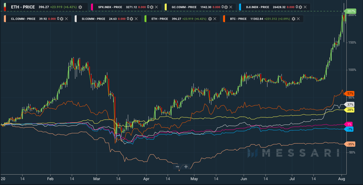The width and height of the screenshot is (363, 185).
Task: Remove the SPX.INDX comparison series
Action: point(157,7)
